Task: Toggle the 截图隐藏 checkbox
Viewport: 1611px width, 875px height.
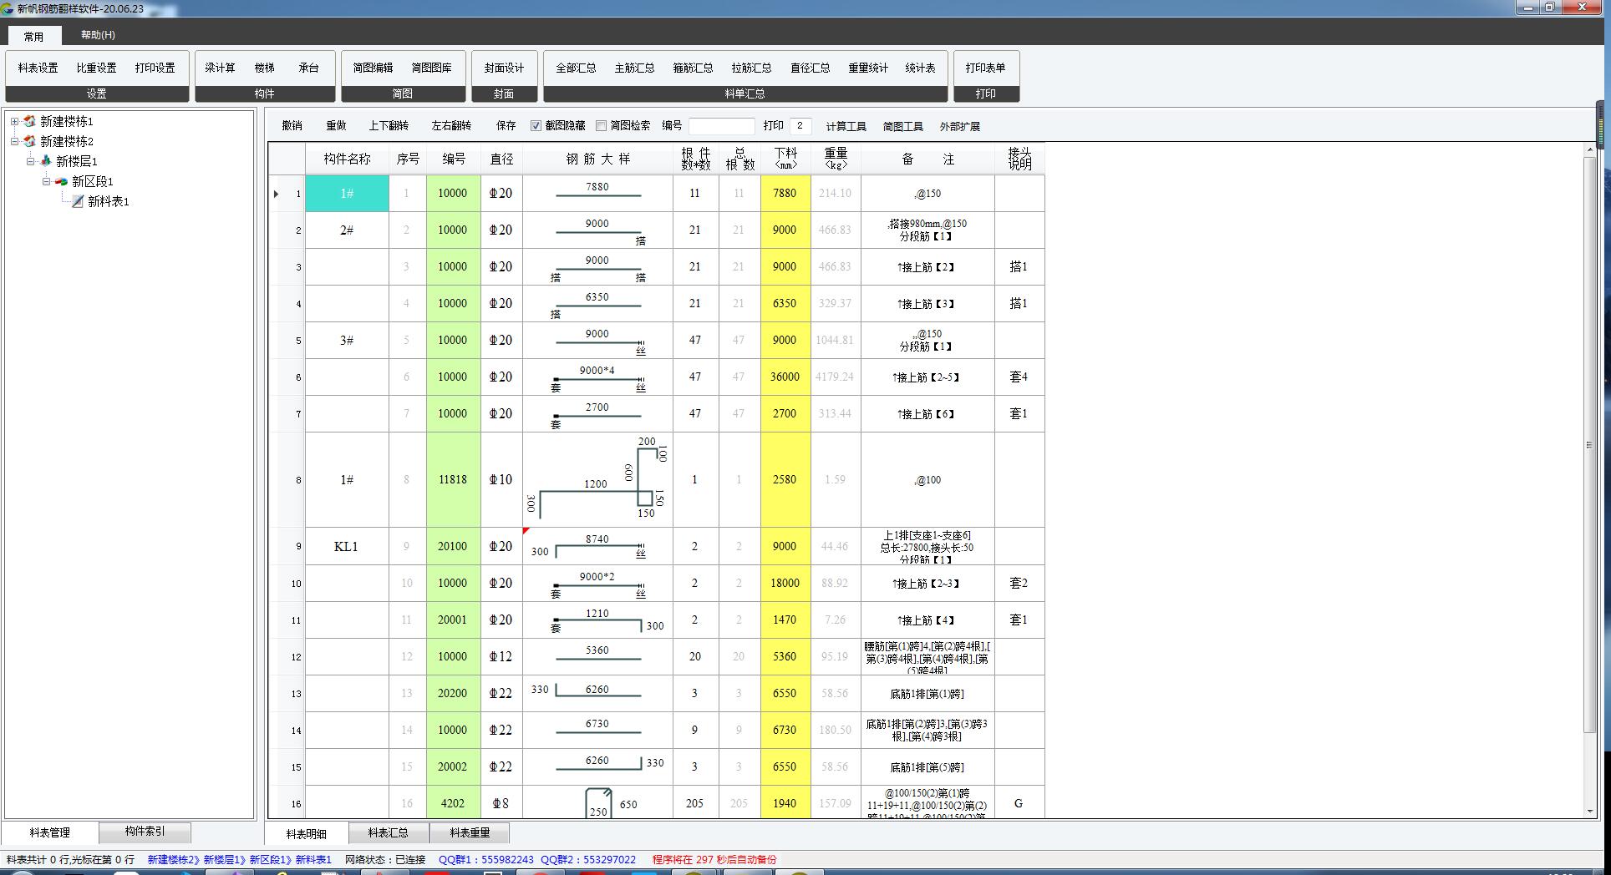Action: (536, 126)
